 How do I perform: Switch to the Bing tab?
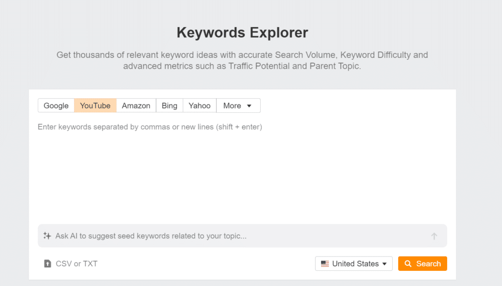[x=169, y=105]
